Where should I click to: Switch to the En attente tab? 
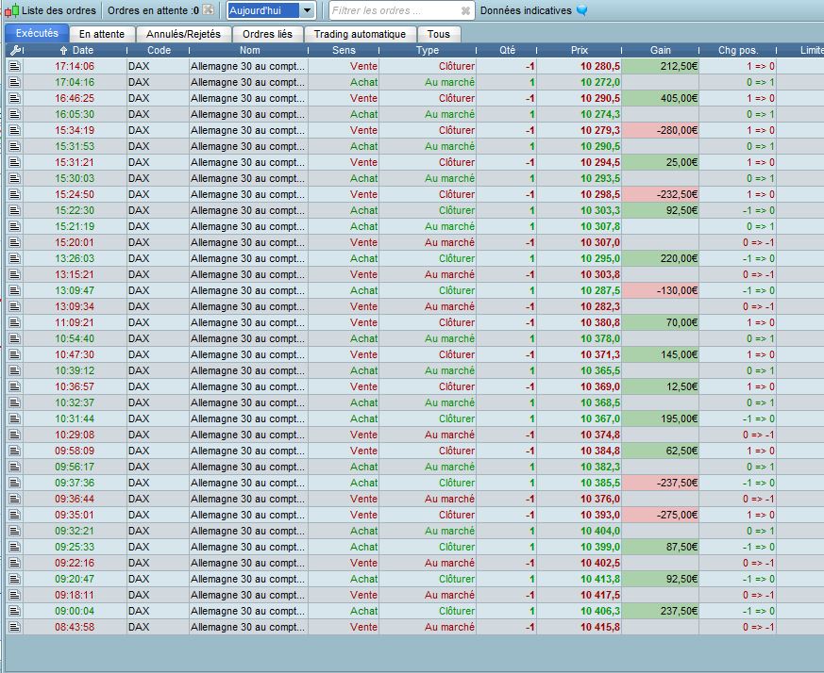102,34
